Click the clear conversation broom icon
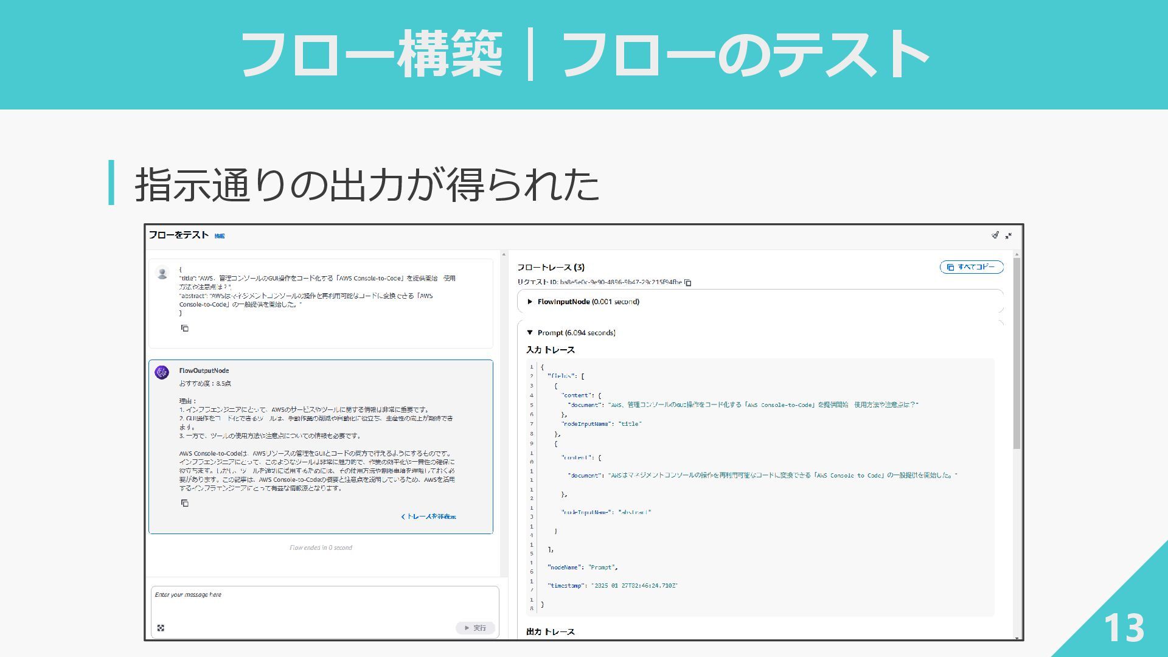1168x657 pixels. [995, 235]
